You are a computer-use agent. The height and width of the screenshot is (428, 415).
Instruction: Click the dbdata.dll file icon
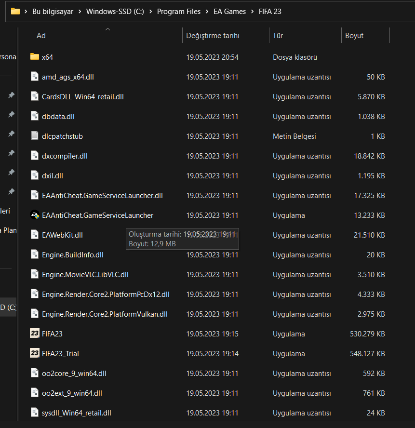click(x=35, y=116)
